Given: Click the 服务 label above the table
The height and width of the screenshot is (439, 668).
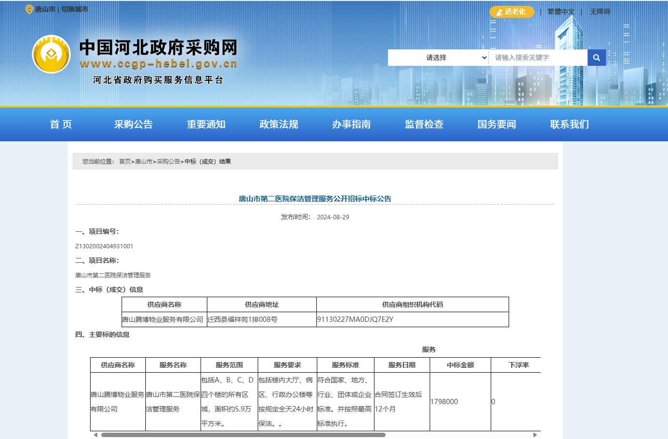Looking at the screenshot, I should click(429, 349).
